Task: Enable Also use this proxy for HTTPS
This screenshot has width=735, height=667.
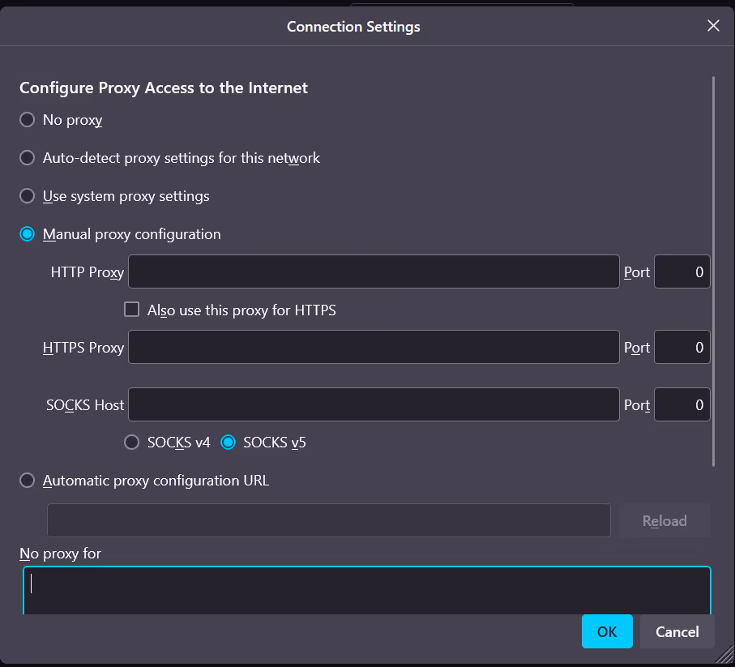Action: tap(132, 310)
